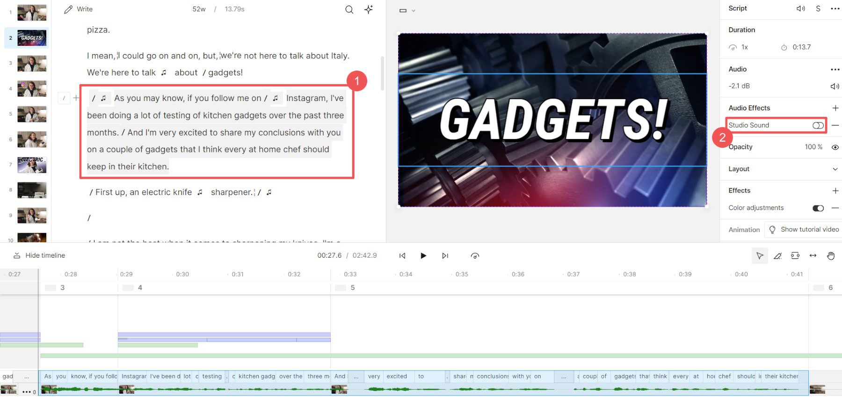Expand the Layout section chevron
This screenshot has height=398, width=842.
[835, 169]
